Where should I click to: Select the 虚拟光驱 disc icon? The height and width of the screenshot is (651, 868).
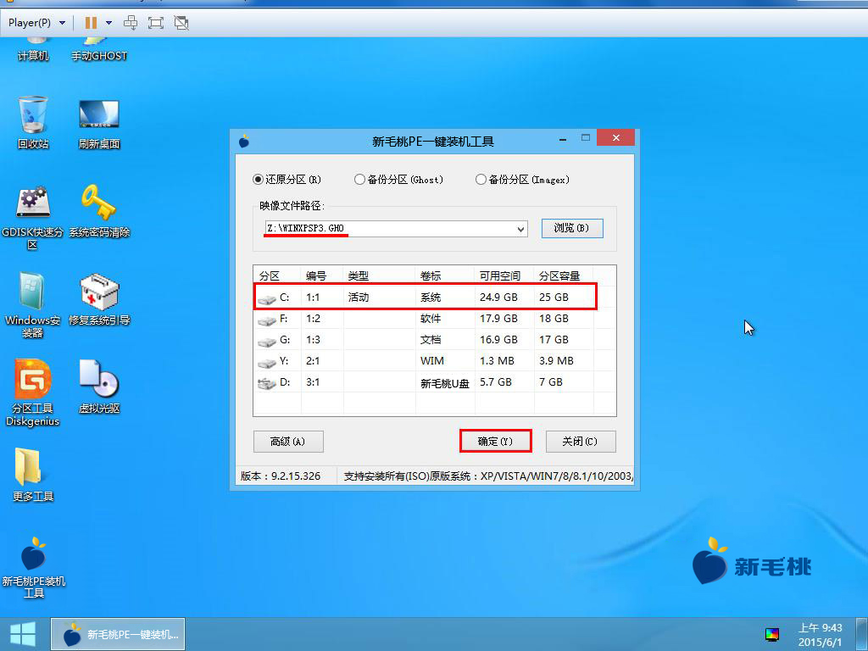(99, 387)
